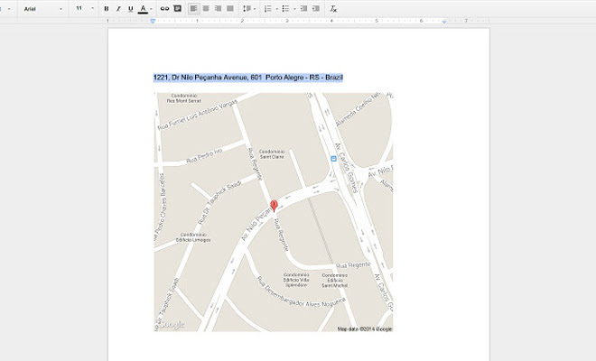Increase the indent
Viewport: 596px width, 361px height.
pyautogui.click(x=316, y=8)
